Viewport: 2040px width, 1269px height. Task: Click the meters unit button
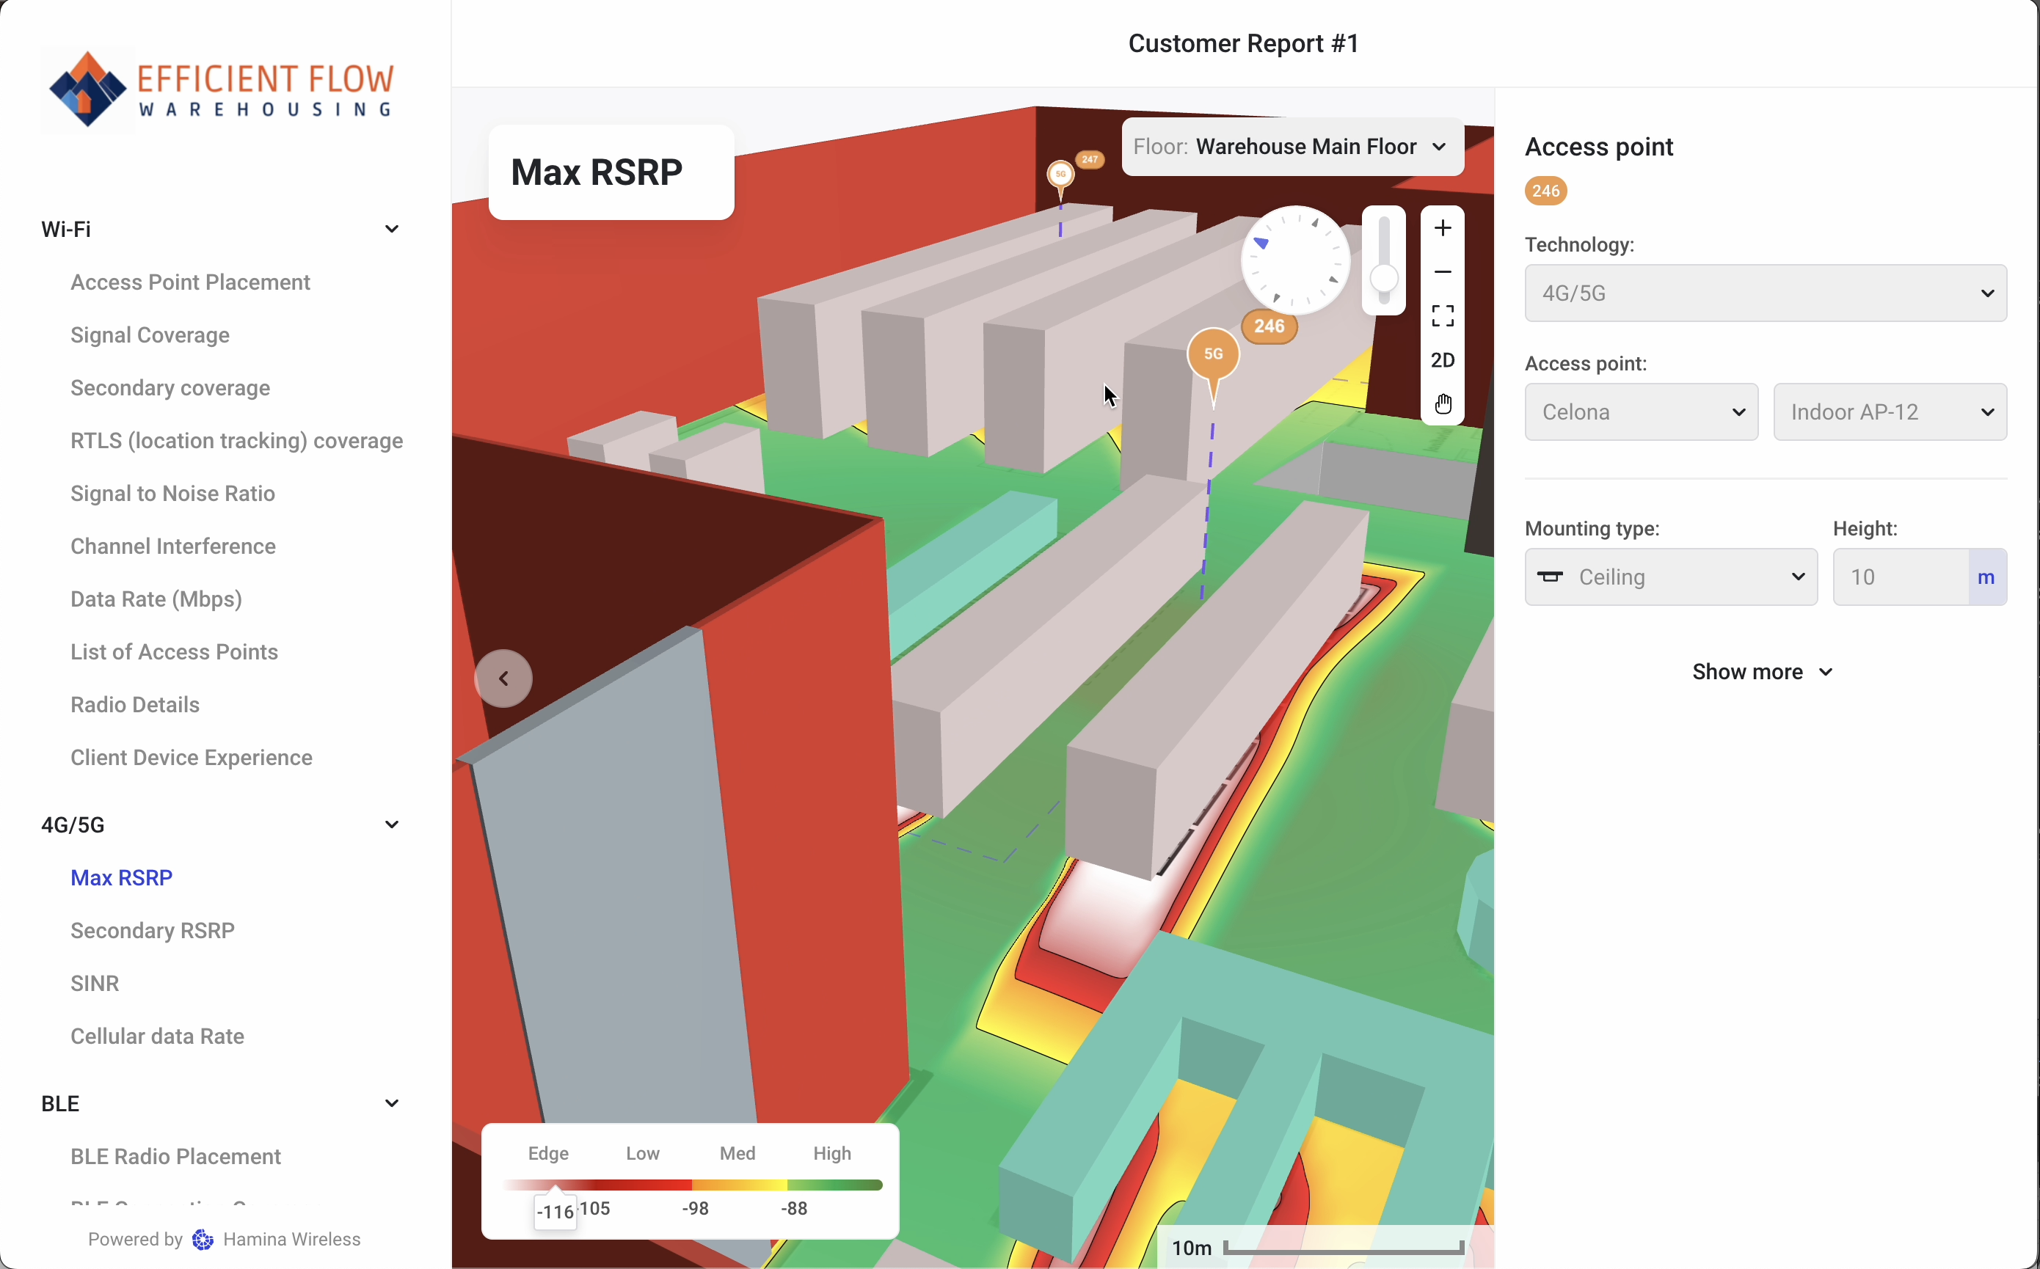tap(1987, 577)
